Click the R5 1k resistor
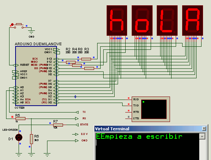Screen dimensions: 211x160 [20, 119]
